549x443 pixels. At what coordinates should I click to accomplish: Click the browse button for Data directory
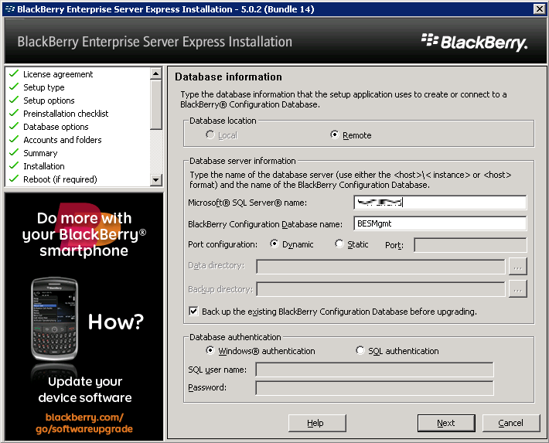point(517,267)
